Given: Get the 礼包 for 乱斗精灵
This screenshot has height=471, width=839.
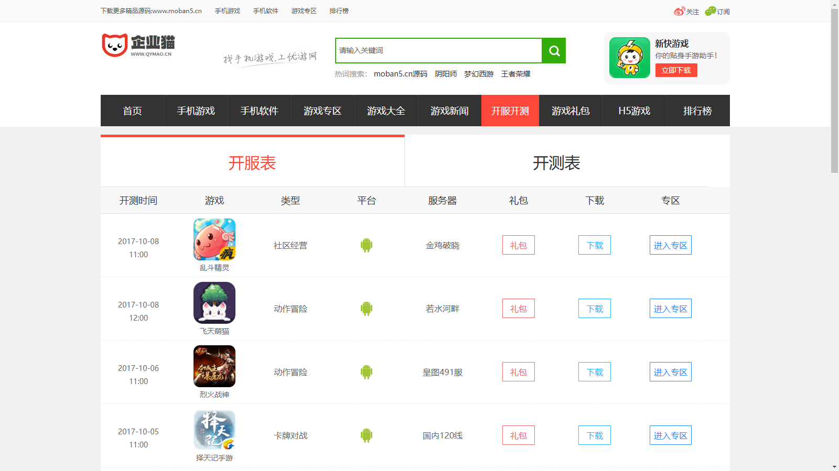Looking at the screenshot, I should [x=519, y=245].
